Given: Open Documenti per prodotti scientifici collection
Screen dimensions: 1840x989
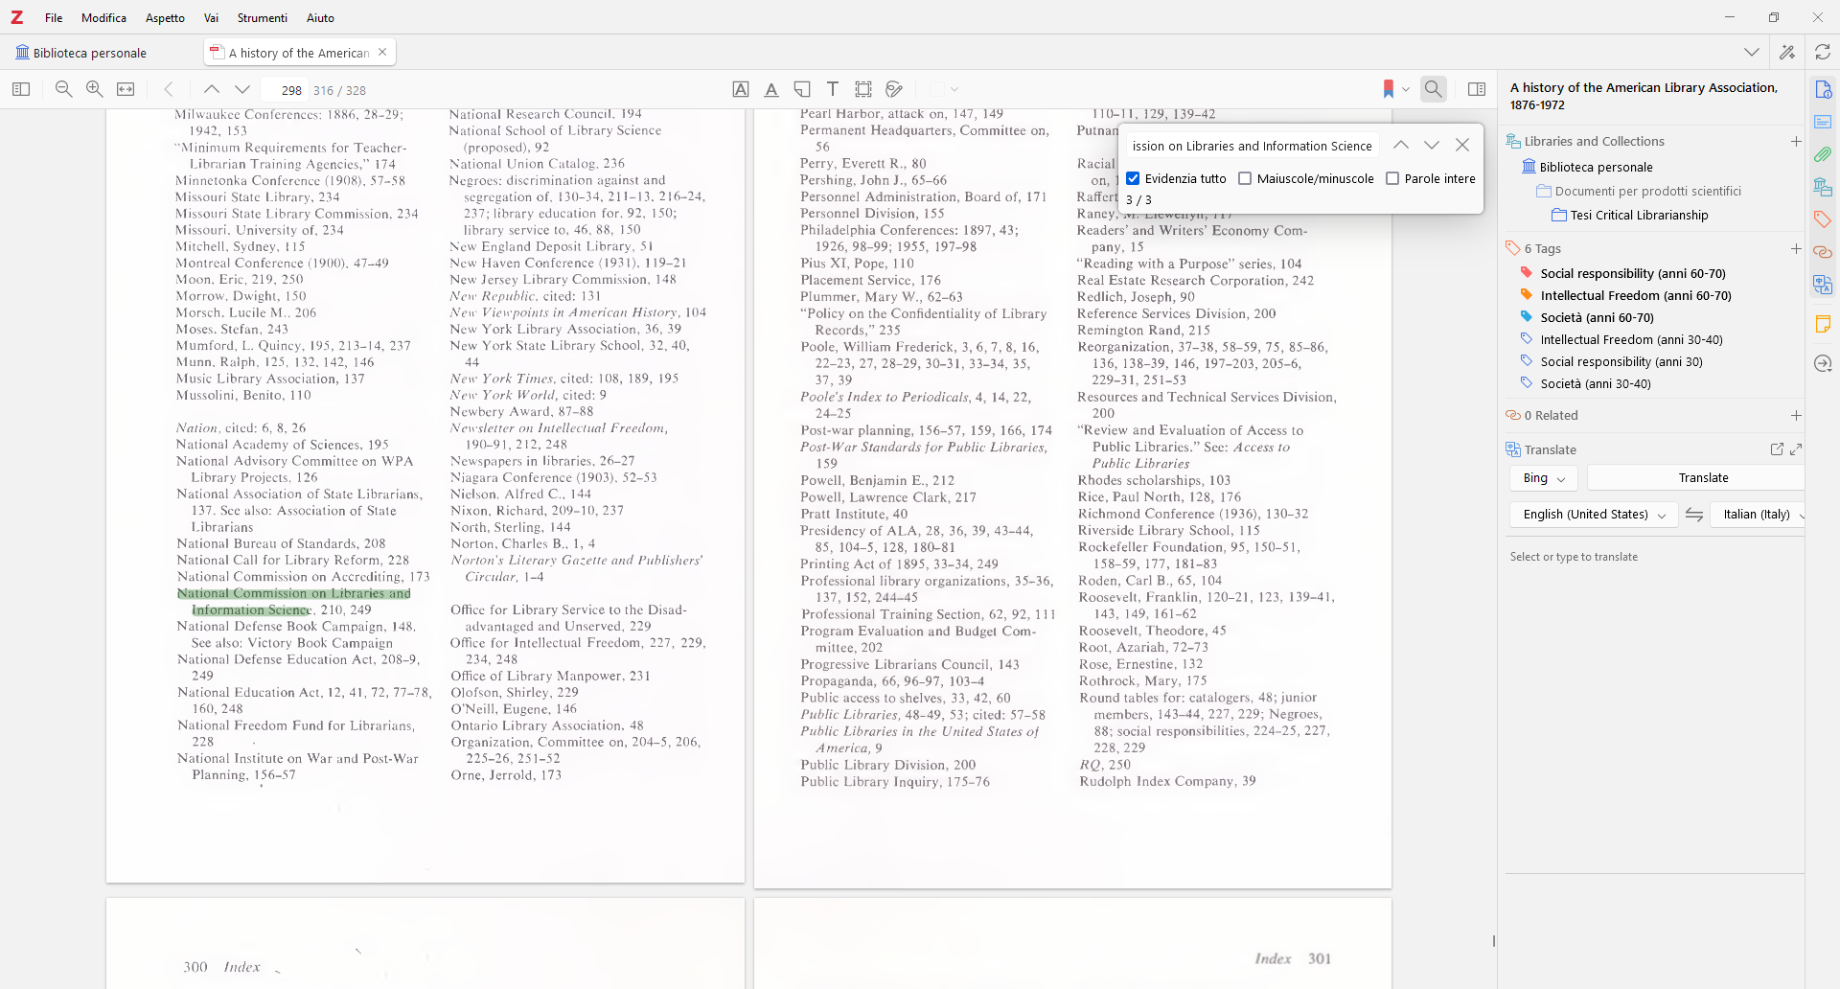Looking at the screenshot, I should tap(1647, 192).
